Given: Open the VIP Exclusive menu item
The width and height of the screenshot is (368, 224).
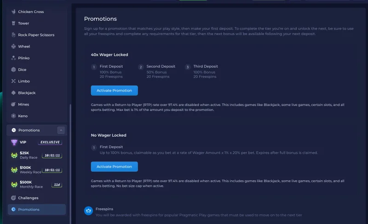Looking at the screenshot, I should pyautogui.click(x=36, y=143).
